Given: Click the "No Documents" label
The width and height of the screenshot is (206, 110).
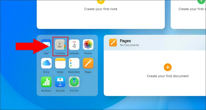Looking at the screenshot, I should [x=129, y=45].
